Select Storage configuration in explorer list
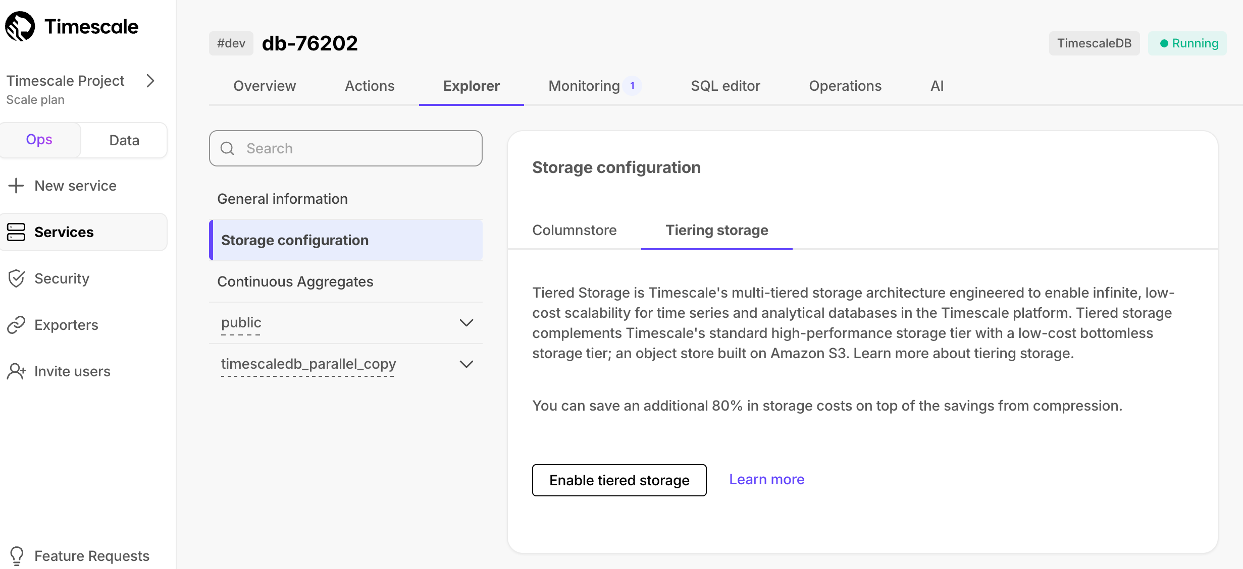 click(346, 240)
